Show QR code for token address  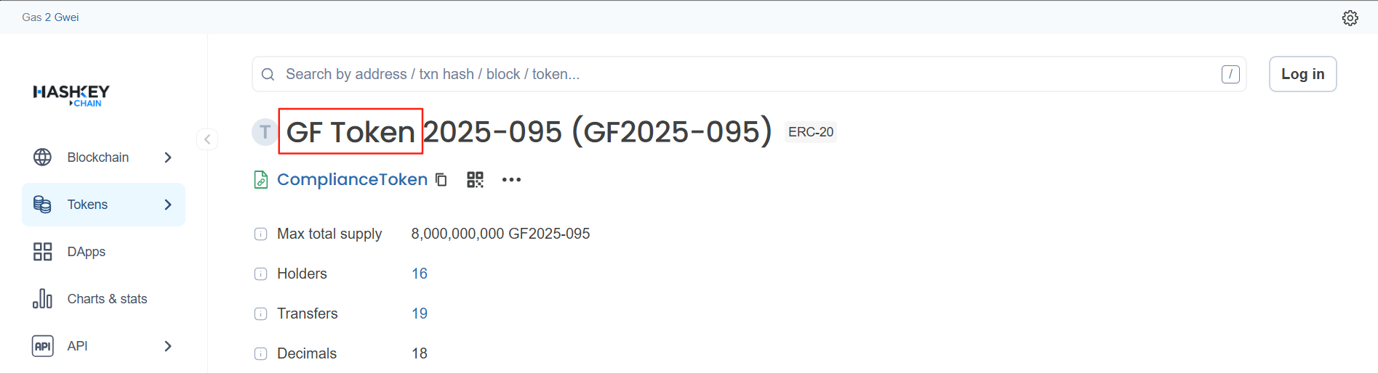click(475, 180)
